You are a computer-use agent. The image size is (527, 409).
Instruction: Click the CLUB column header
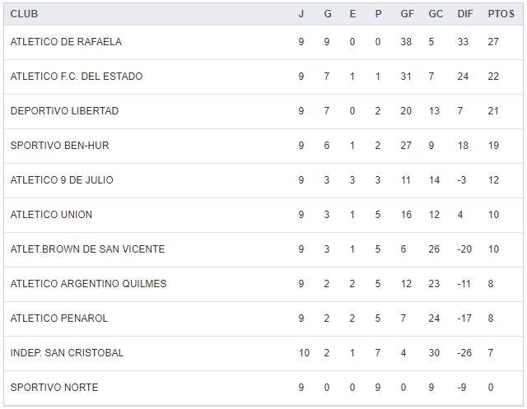click(x=24, y=14)
